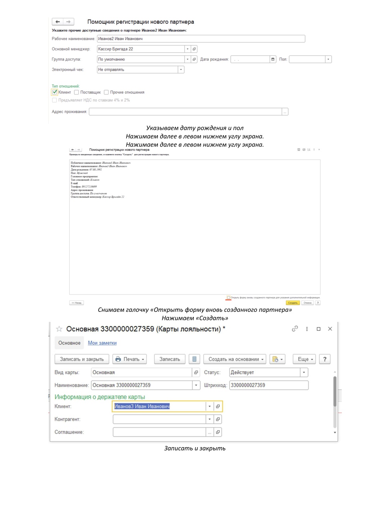The image size is (368, 521).
Task: Maximize the loyalty card window
Action: (x=318, y=329)
